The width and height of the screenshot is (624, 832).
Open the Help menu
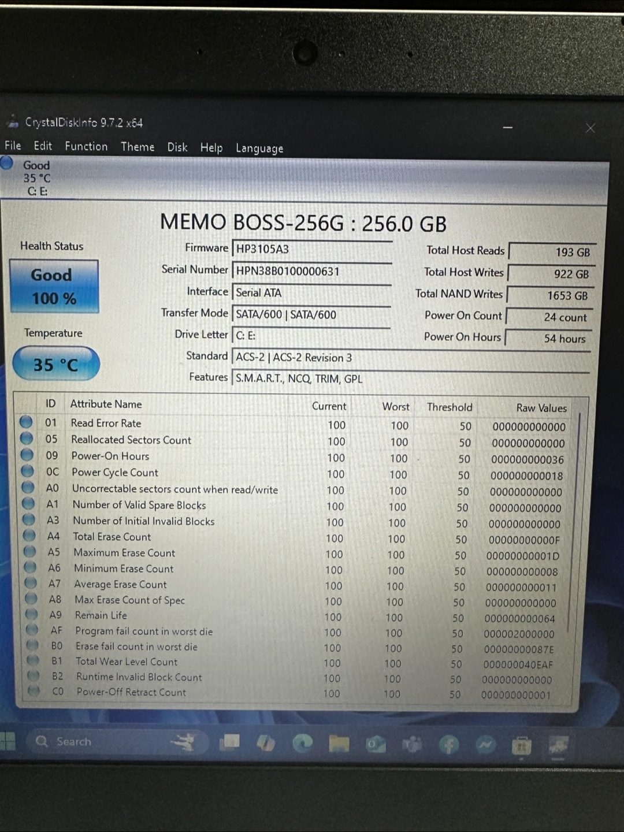click(x=211, y=148)
